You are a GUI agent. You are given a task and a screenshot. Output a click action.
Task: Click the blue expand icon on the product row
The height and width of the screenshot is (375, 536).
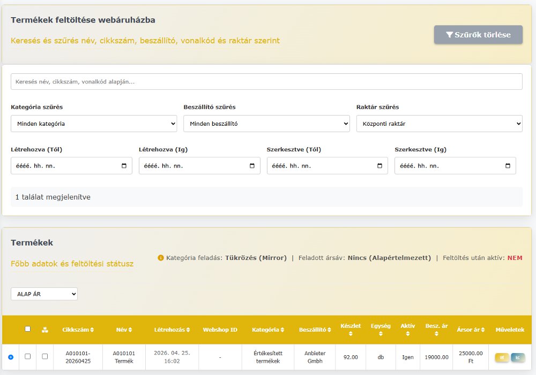(x=11, y=357)
